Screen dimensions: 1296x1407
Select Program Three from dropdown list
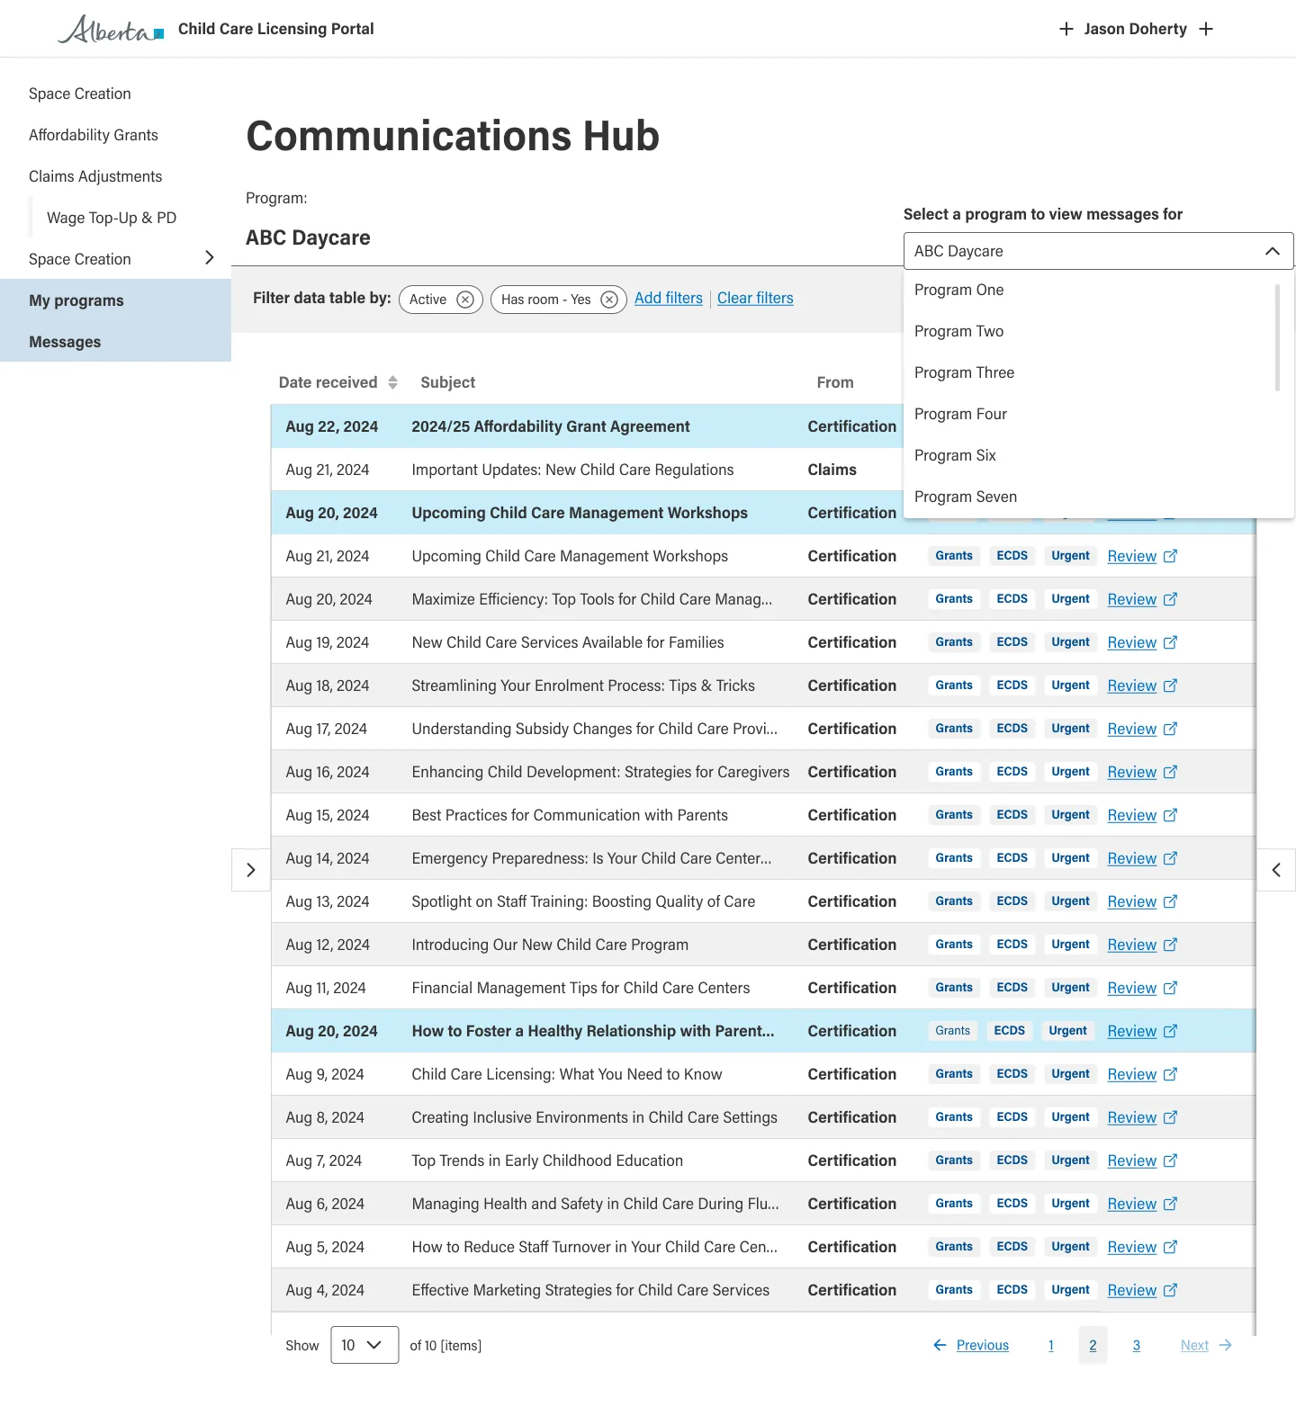pos(964,372)
